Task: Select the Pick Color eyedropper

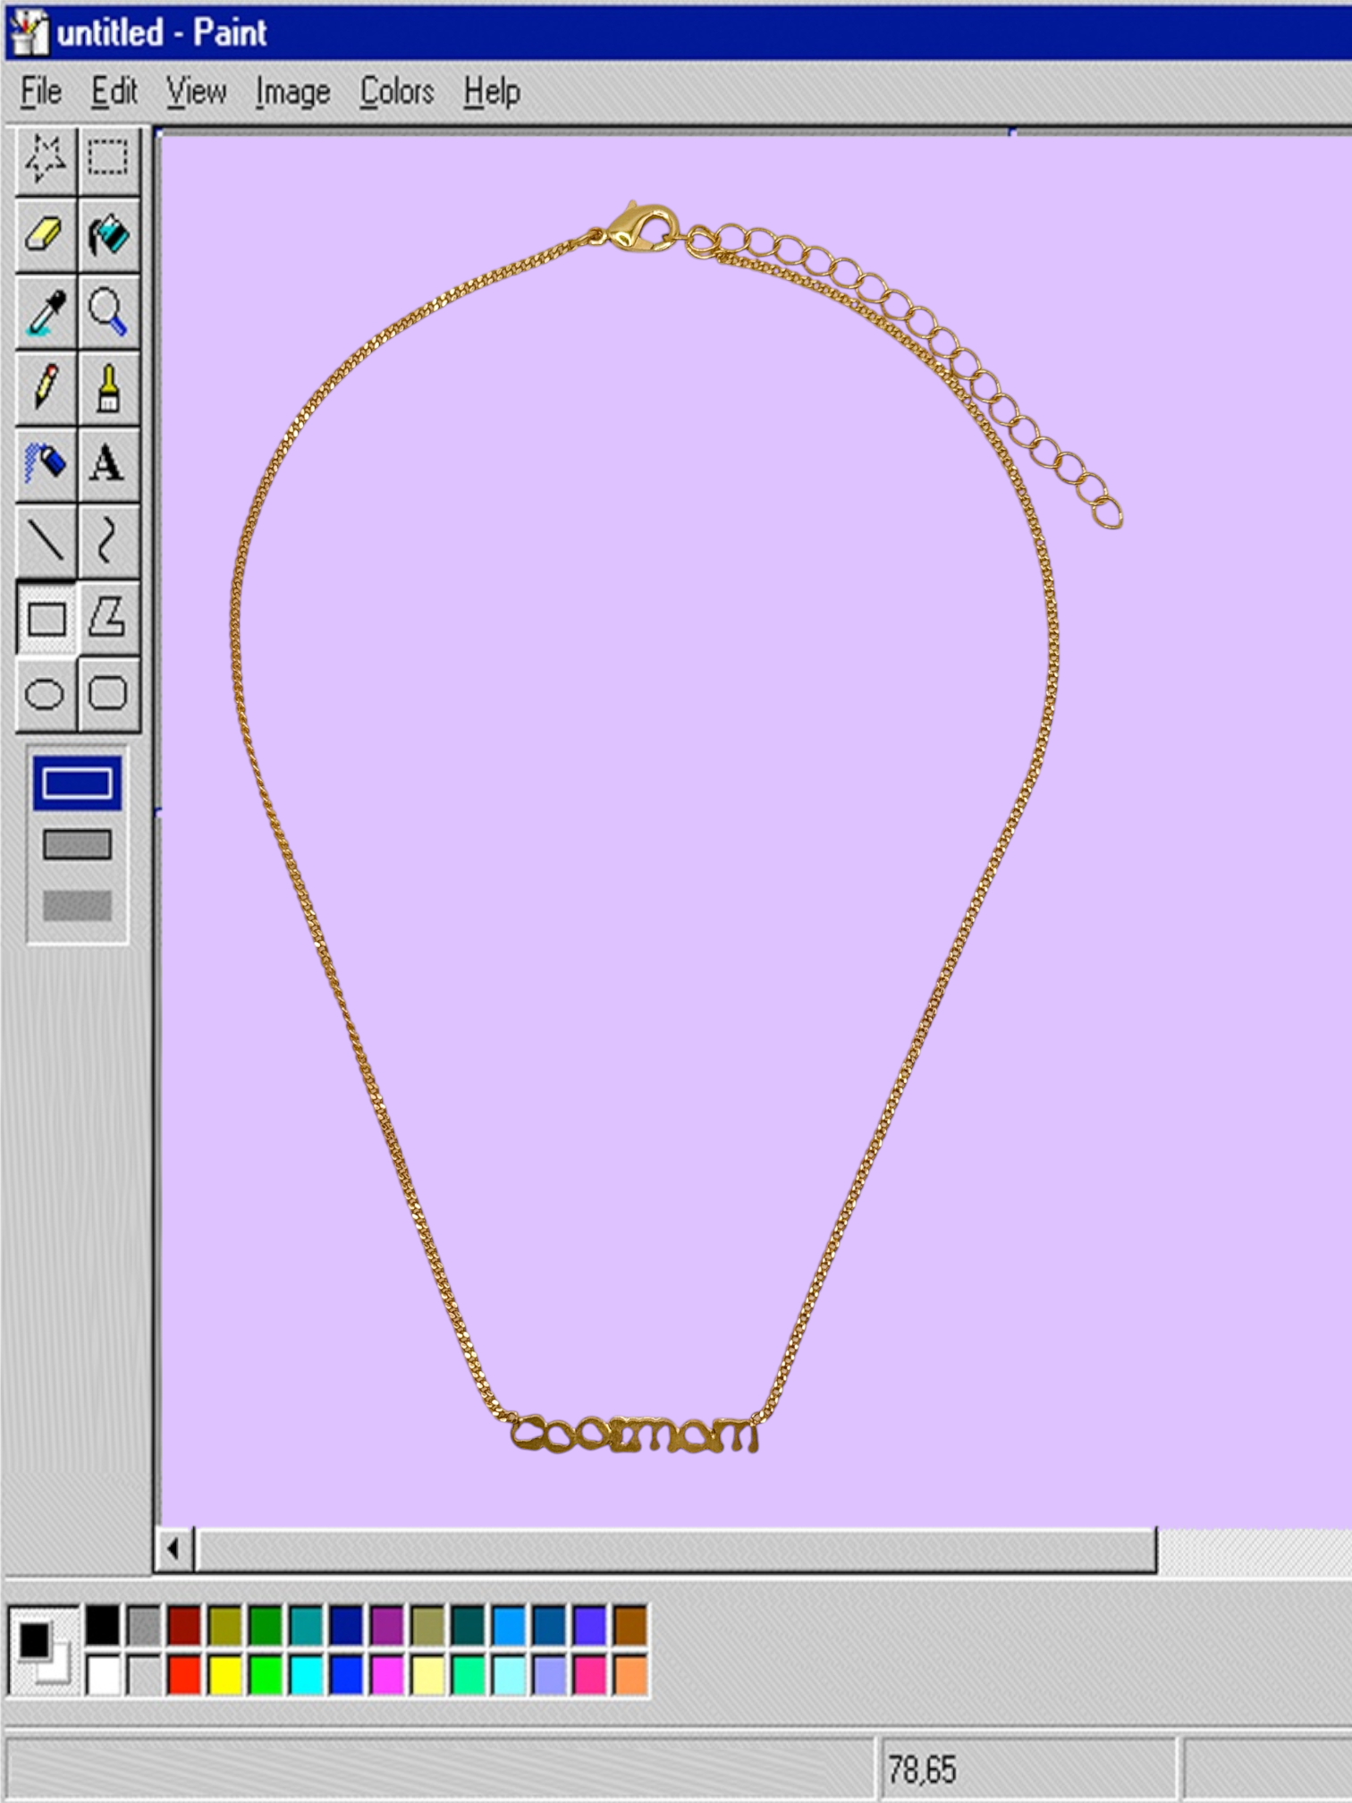Action: (46, 311)
